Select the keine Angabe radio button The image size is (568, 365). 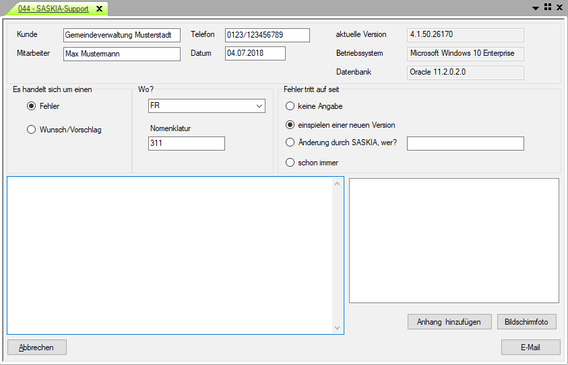pyautogui.click(x=290, y=106)
